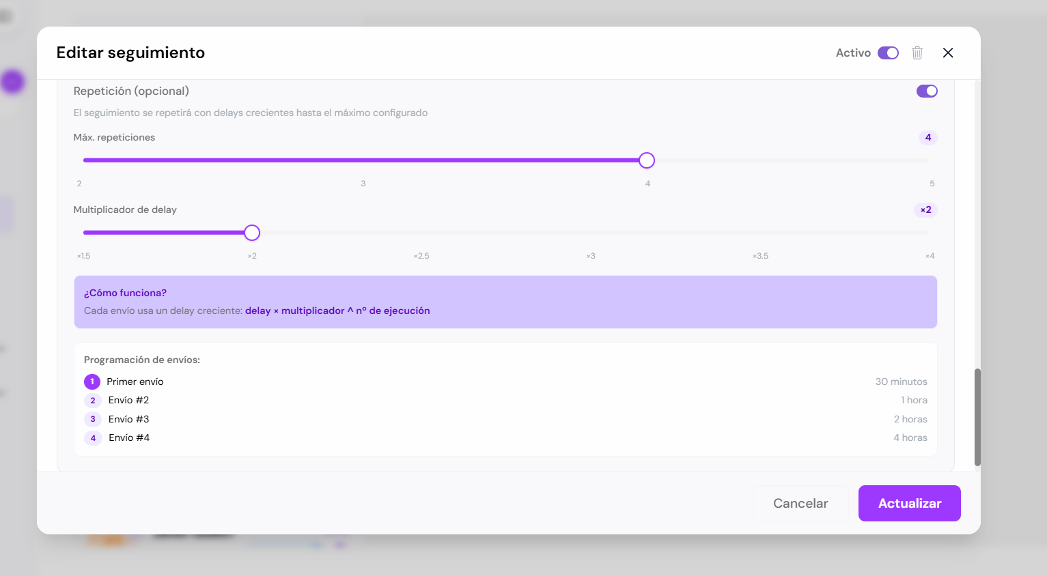Click the 2 tick label under Máx. repeticiones
This screenshot has width=1047, height=576.
(x=79, y=184)
